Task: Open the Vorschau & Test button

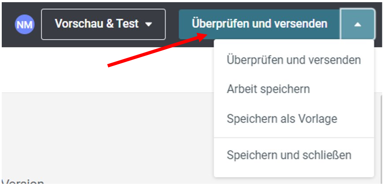Action: (x=103, y=24)
